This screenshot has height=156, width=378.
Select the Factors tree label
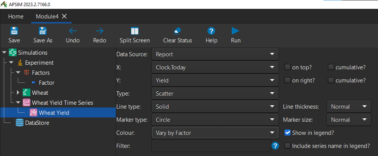point(41,72)
